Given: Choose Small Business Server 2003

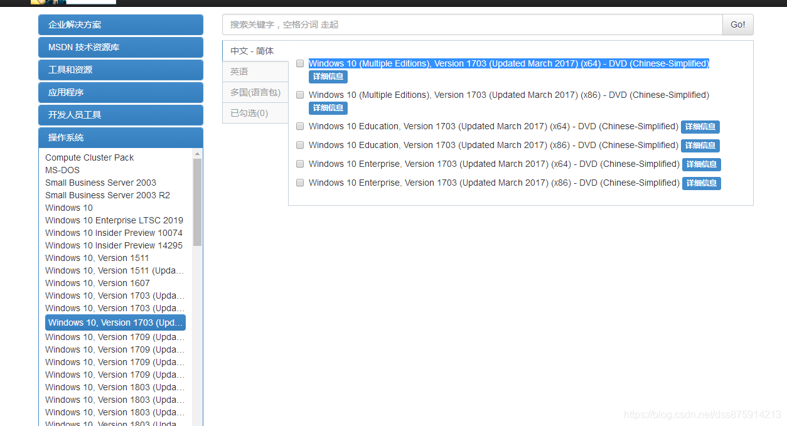Looking at the screenshot, I should tap(100, 183).
